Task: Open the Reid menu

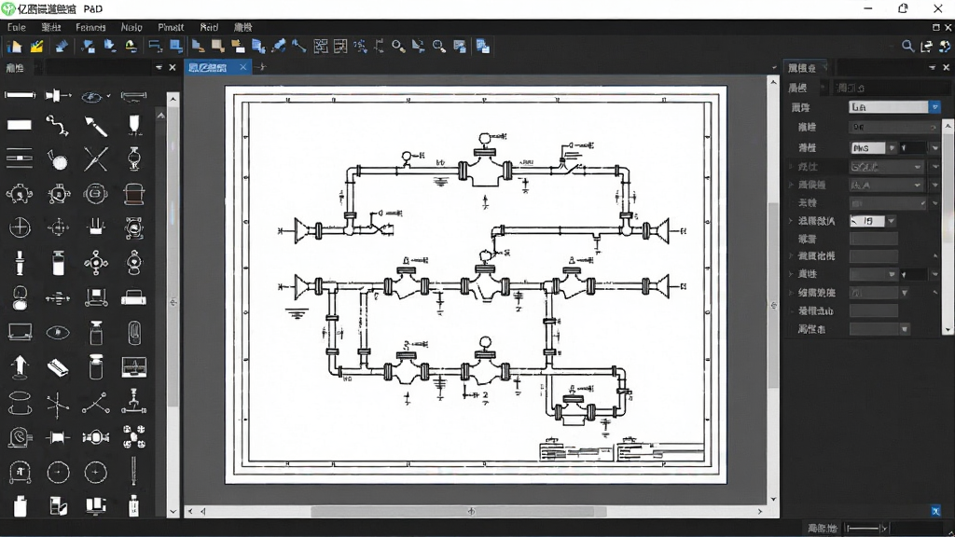Action: pos(209,27)
